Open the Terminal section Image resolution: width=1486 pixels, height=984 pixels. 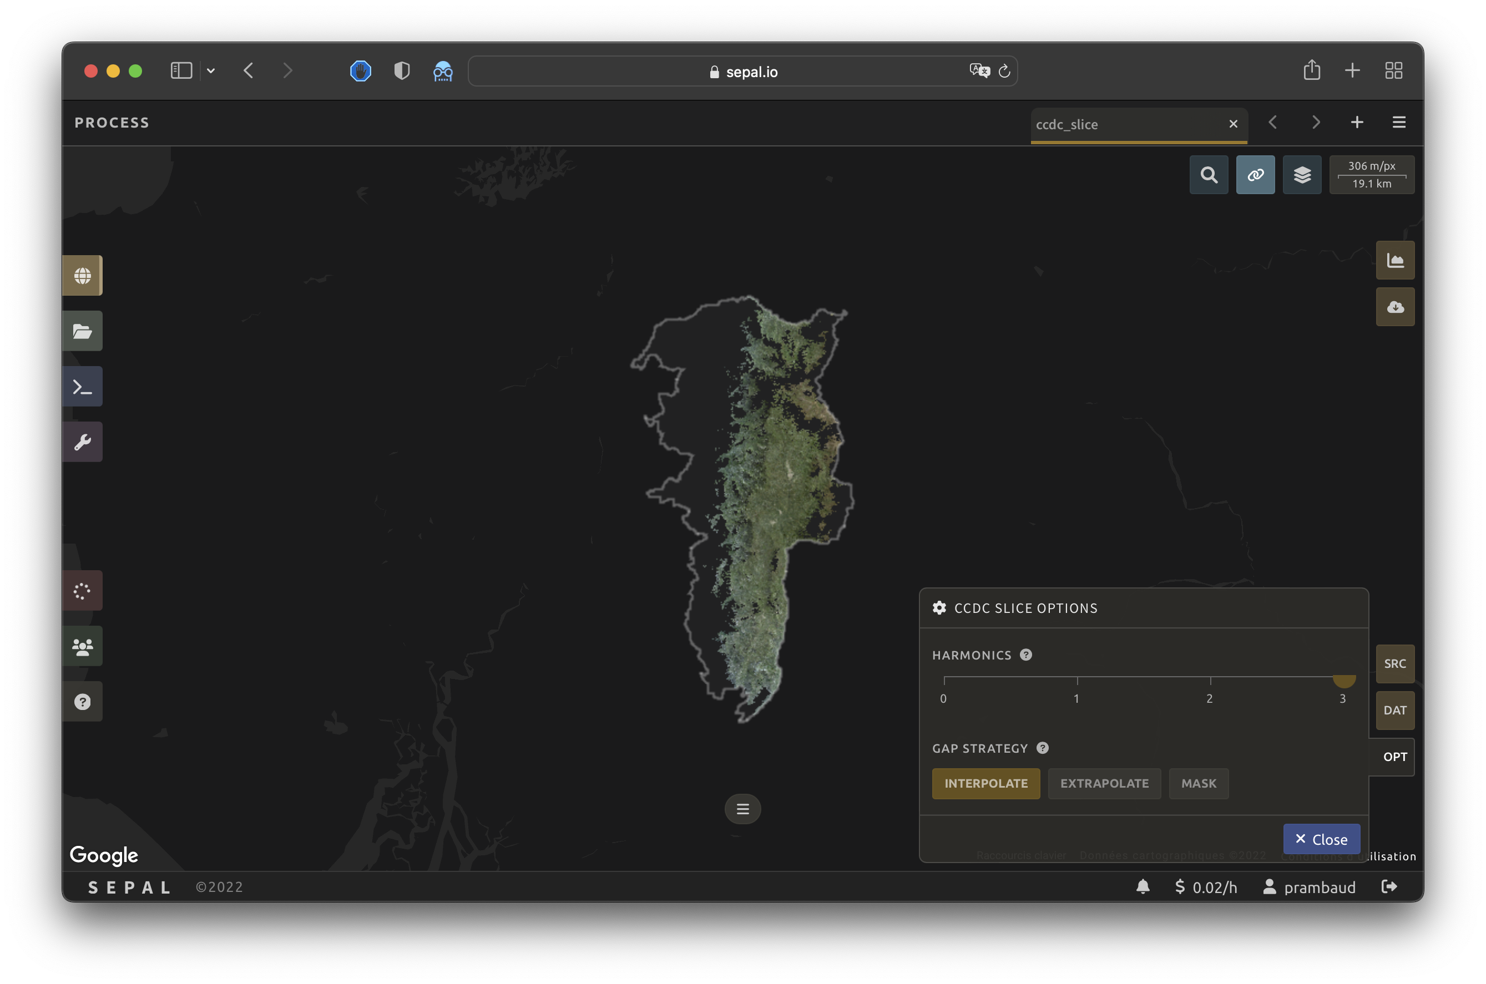82,387
